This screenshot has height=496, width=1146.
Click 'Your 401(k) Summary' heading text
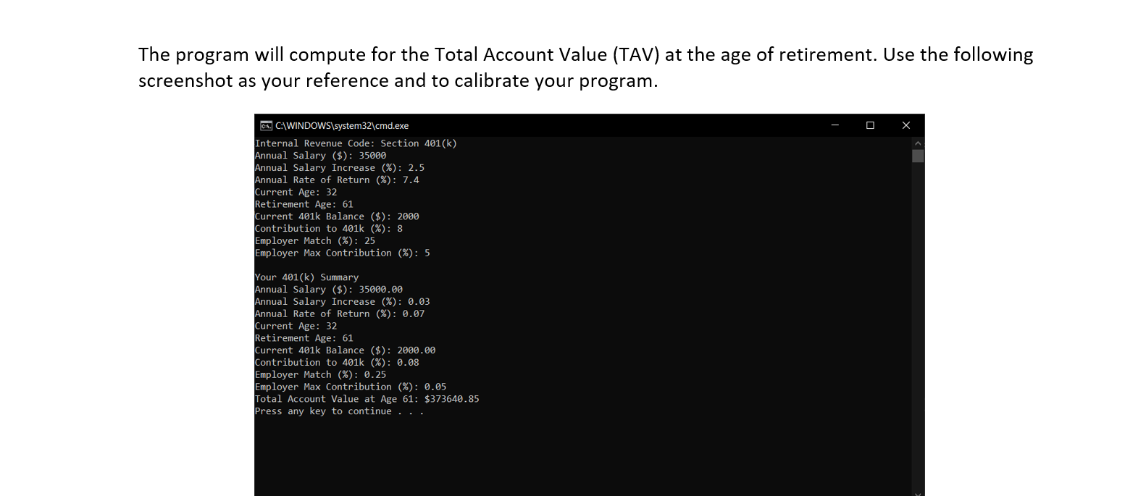306,277
